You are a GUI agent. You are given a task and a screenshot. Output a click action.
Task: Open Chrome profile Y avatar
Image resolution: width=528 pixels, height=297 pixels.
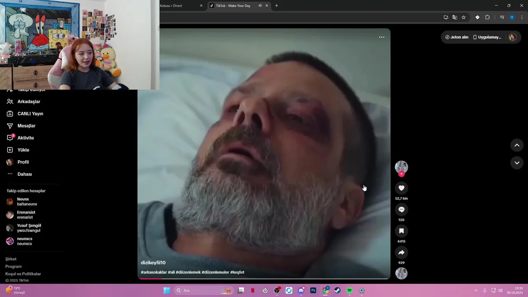pos(512,17)
